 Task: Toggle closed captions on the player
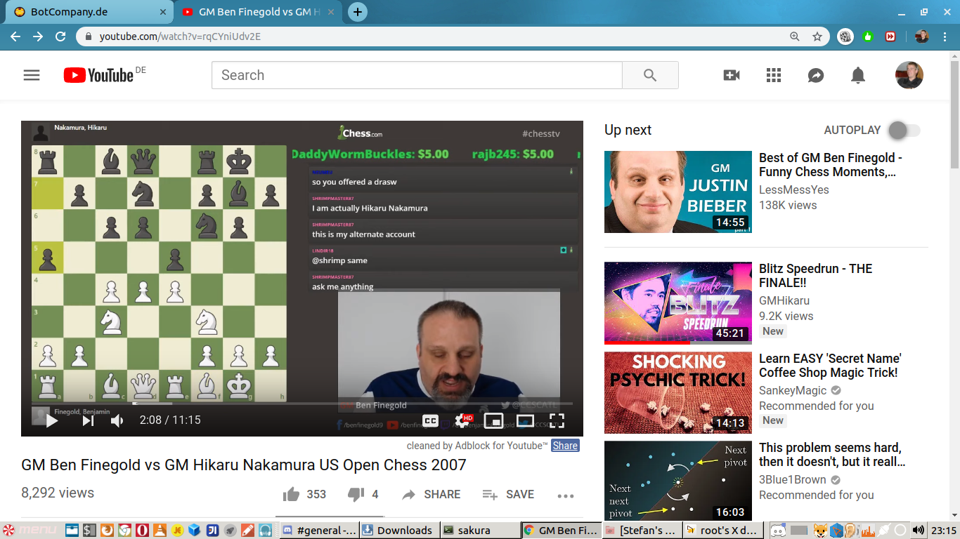click(x=430, y=420)
